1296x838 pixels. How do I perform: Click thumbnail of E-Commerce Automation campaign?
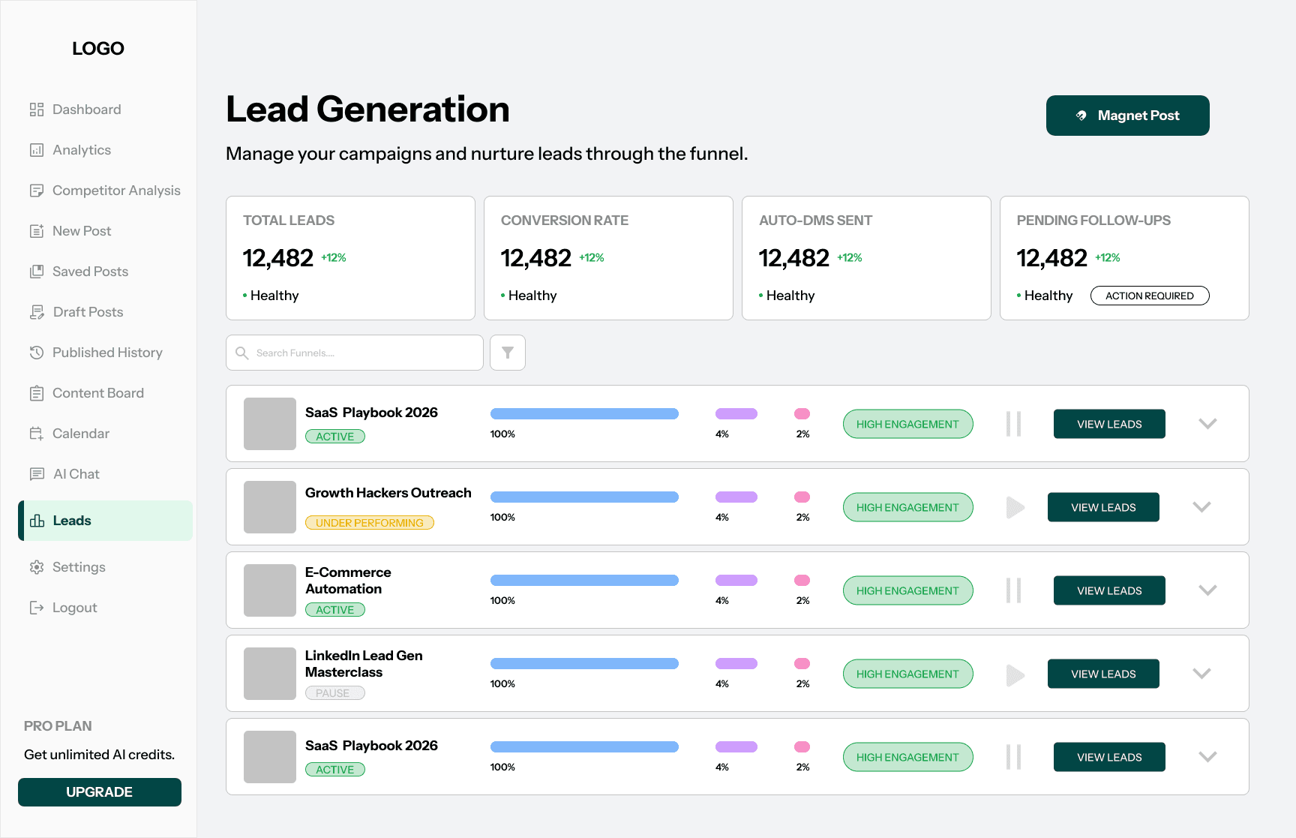click(x=270, y=590)
